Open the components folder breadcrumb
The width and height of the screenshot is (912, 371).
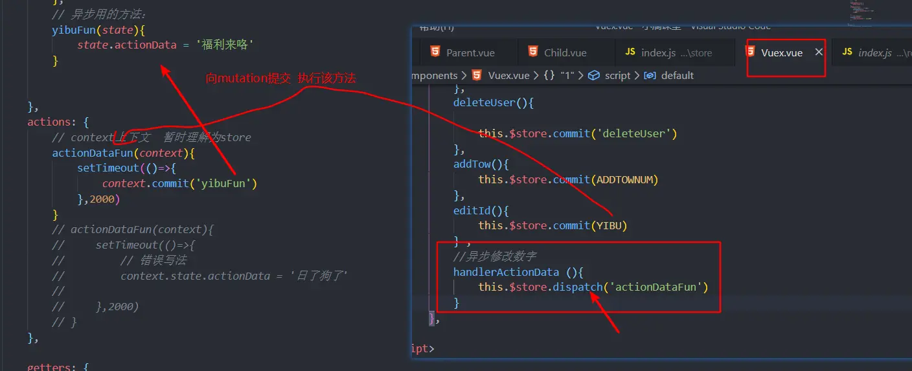coord(435,75)
